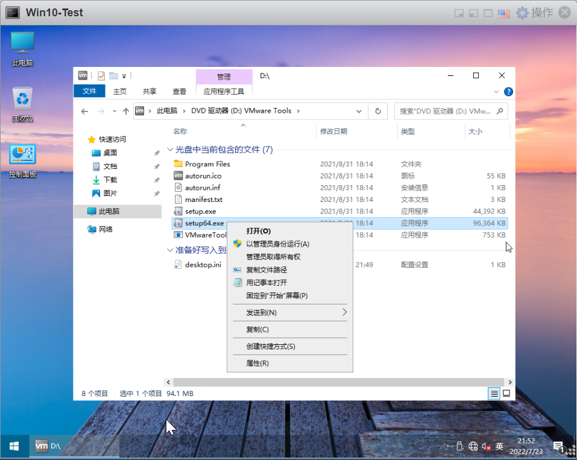Choose Open with Notepad in context menu
The width and height of the screenshot is (577, 460).
[x=290, y=283]
